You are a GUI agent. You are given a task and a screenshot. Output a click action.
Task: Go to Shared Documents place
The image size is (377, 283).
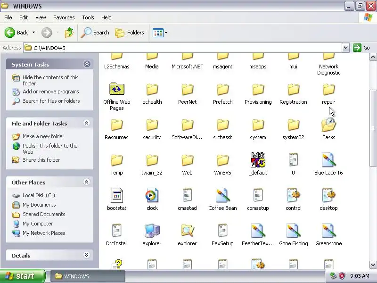click(x=44, y=214)
